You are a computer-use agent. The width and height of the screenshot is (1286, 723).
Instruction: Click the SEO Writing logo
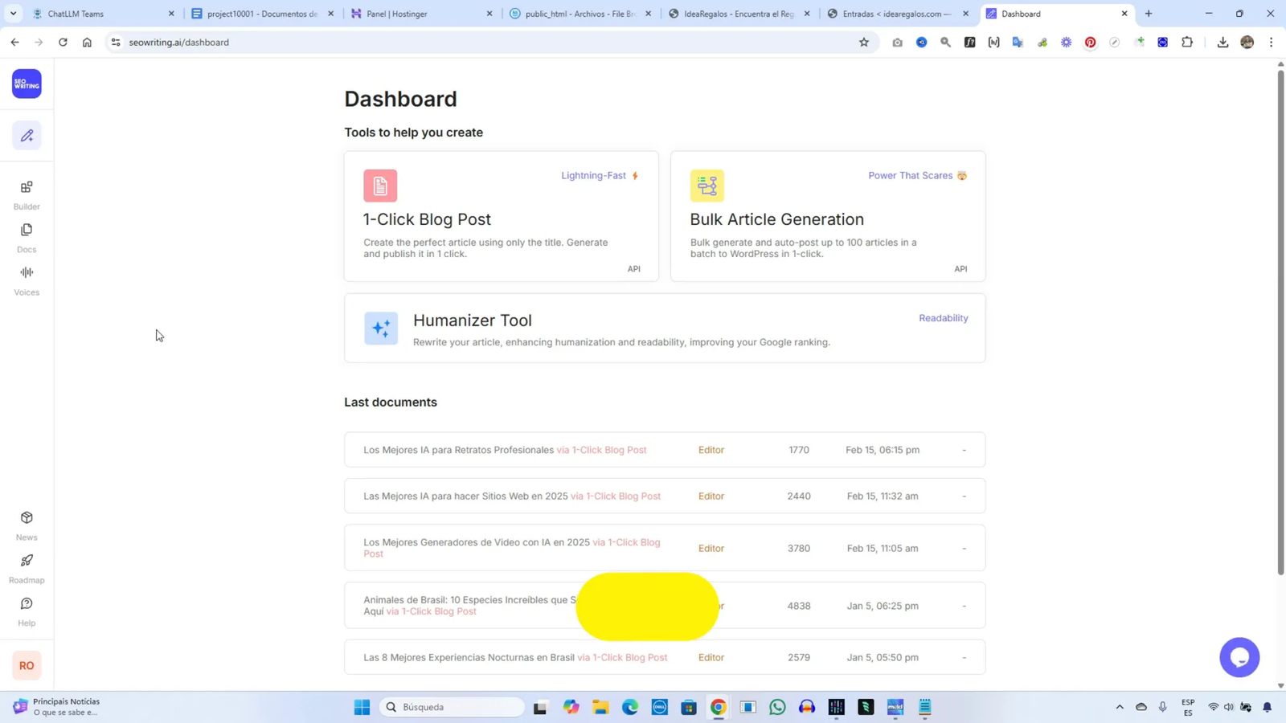coord(27,83)
